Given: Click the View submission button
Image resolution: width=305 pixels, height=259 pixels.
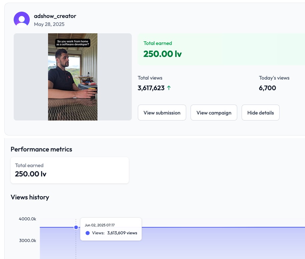Looking at the screenshot, I should pos(162,113).
